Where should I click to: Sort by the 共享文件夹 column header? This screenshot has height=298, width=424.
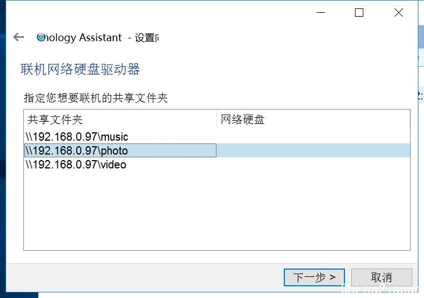click(x=120, y=120)
